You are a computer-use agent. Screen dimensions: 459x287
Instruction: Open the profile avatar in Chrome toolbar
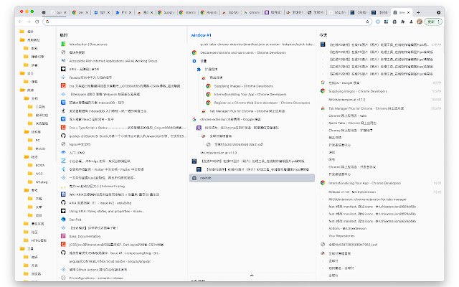point(420,22)
